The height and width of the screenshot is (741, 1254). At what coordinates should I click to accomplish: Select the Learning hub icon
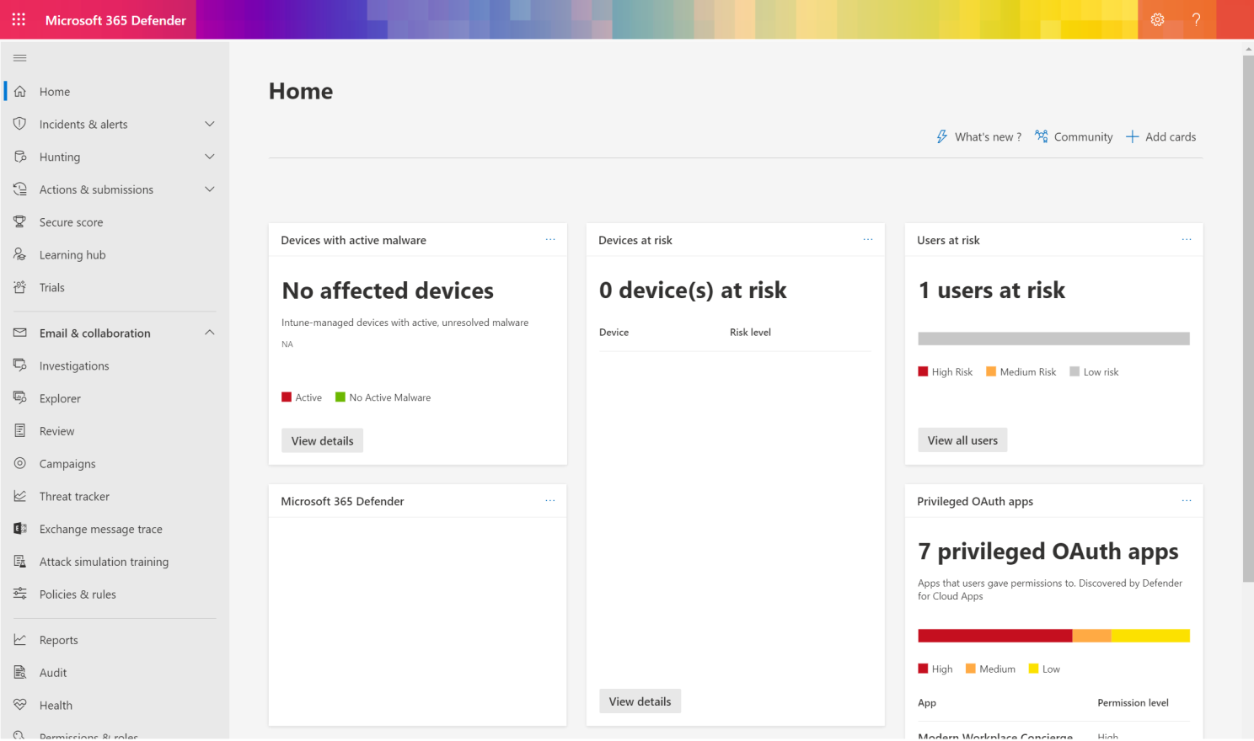pyautogui.click(x=20, y=254)
